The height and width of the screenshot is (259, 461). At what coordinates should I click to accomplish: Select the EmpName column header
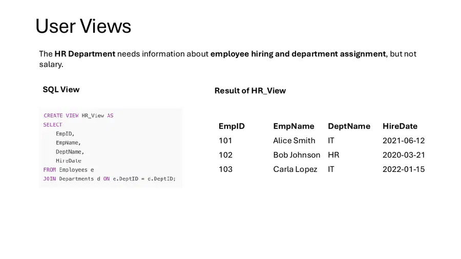294,126
